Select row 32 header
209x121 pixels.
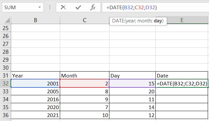click(x=6, y=83)
